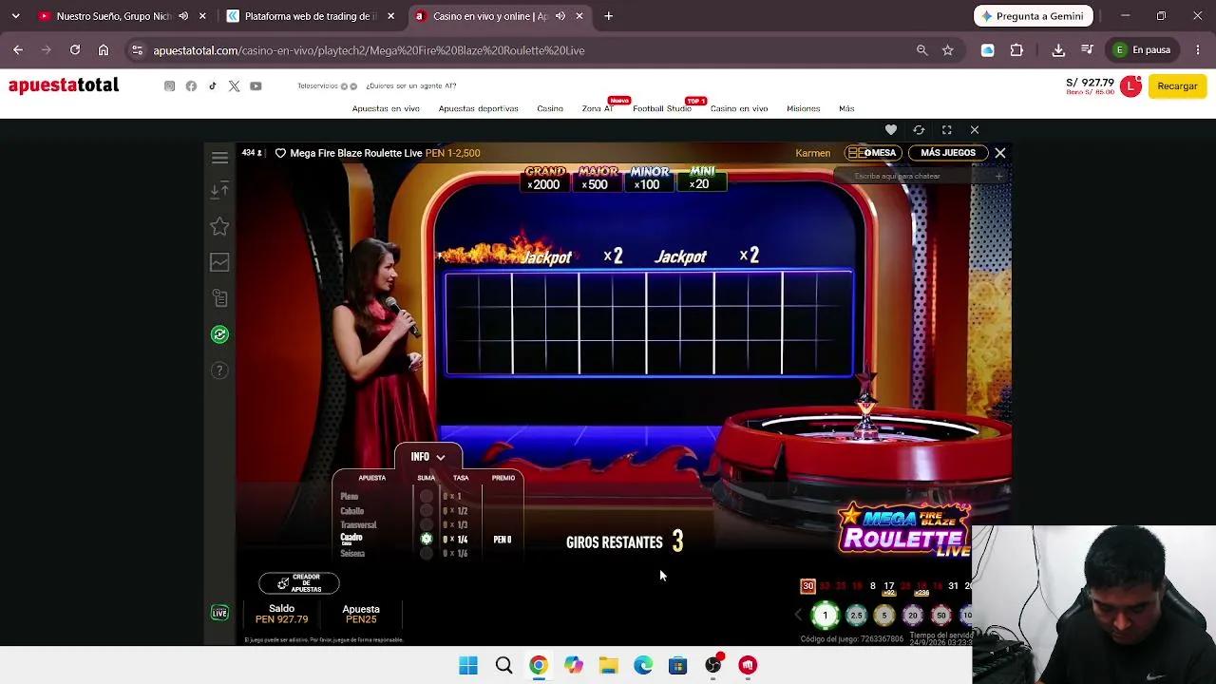The width and height of the screenshot is (1216, 684).
Task: Click the GRAND x2000 jackpot label
Action: coord(544,179)
